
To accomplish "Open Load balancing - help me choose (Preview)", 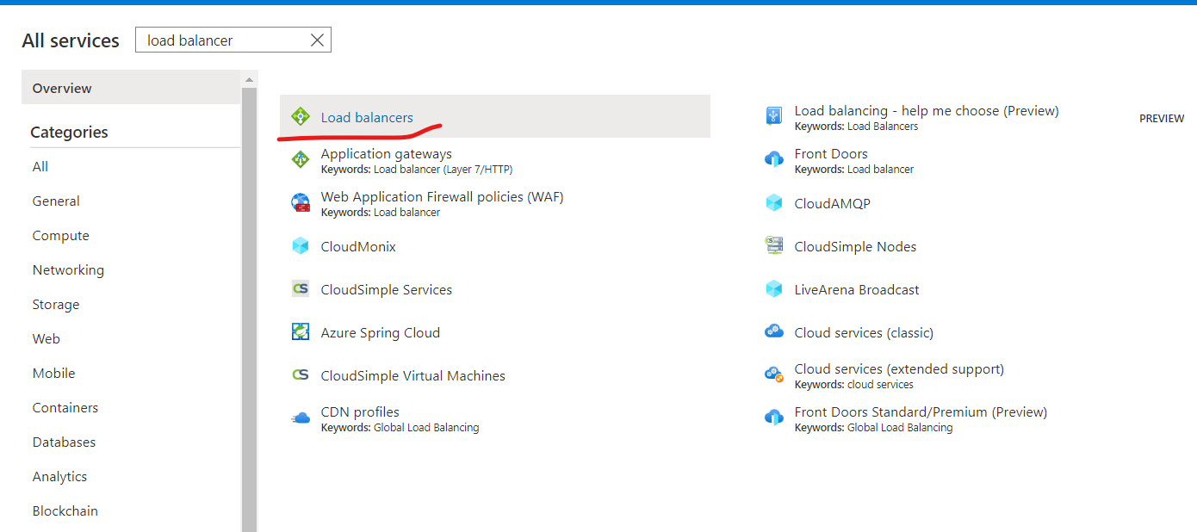I will pos(926,110).
